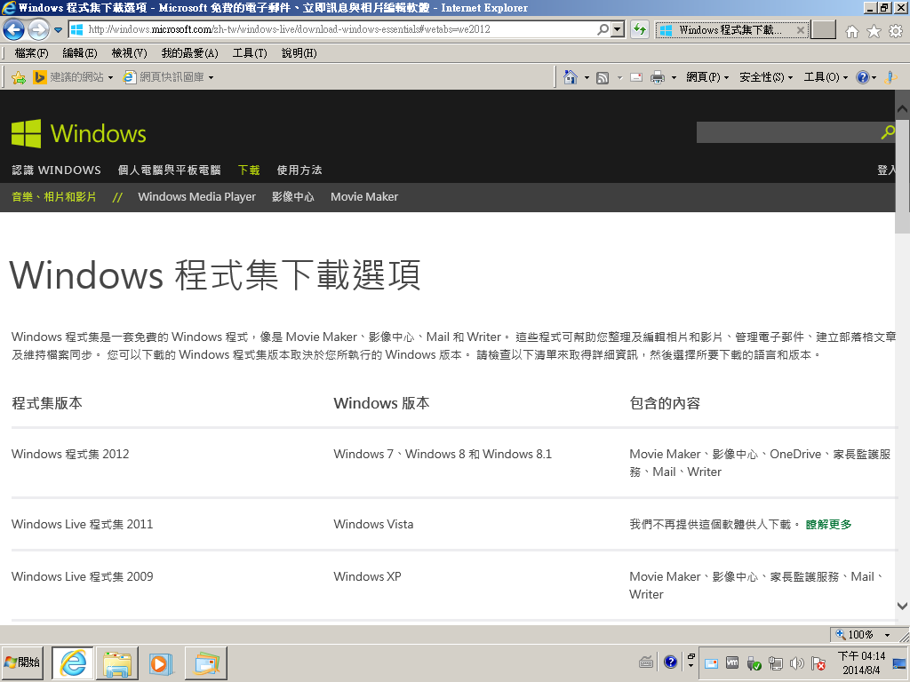Open the 檔案(F) menu
910x682 pixels.
tap(31, 53)
